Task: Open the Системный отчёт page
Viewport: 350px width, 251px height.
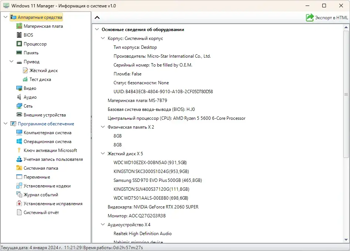Action: point(18,212)
